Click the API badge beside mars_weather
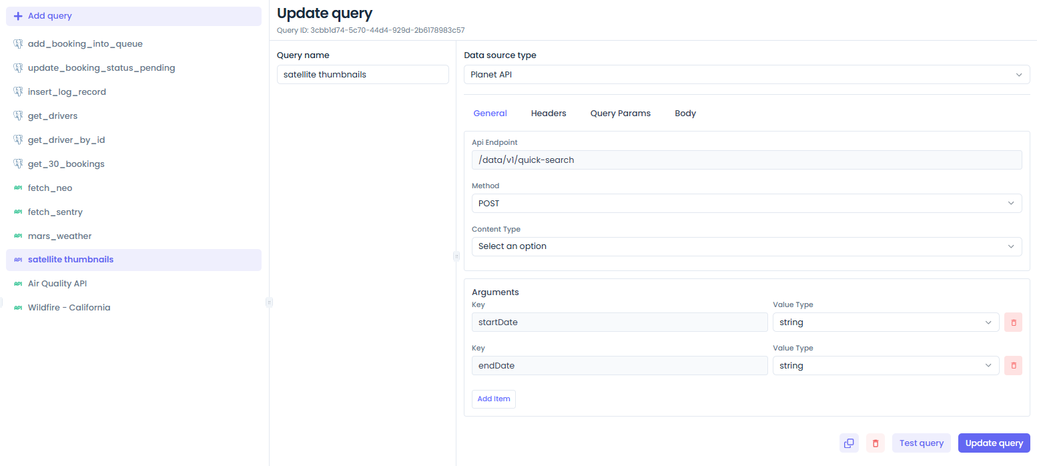The image size is (1037, 466). [x=18, y=236]
